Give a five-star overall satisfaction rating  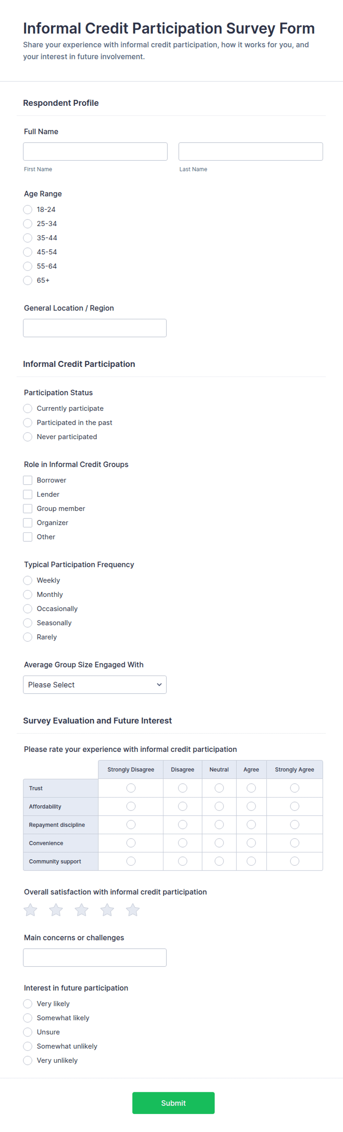(x=133, y=910)
